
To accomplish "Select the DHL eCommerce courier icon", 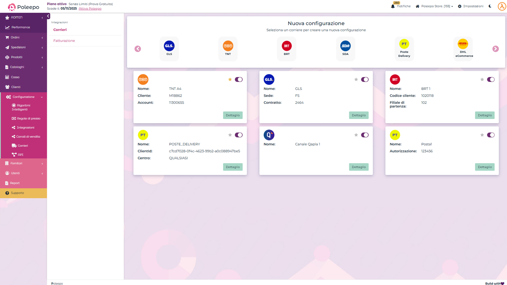I will pos(463,49).
